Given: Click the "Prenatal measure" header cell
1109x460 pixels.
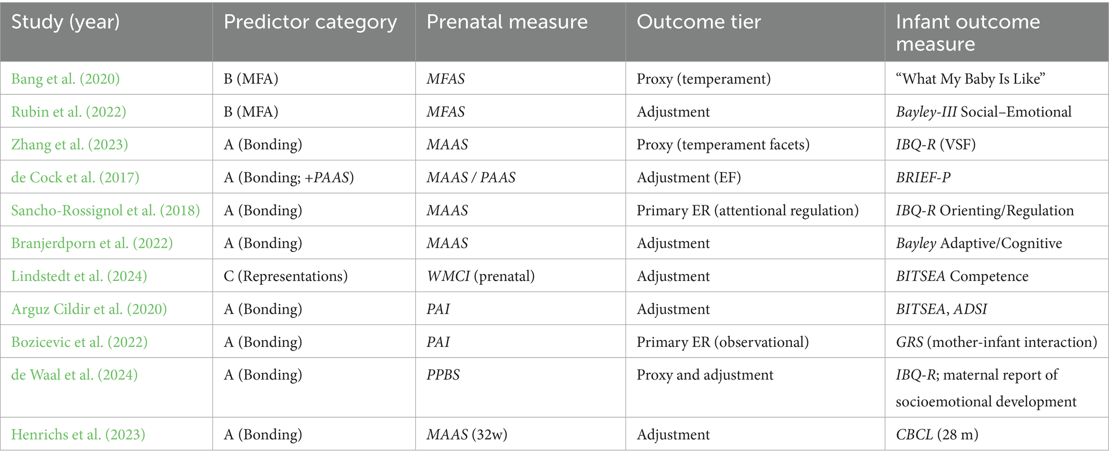Looking at the screenshot, I should (x=506, y=22).
